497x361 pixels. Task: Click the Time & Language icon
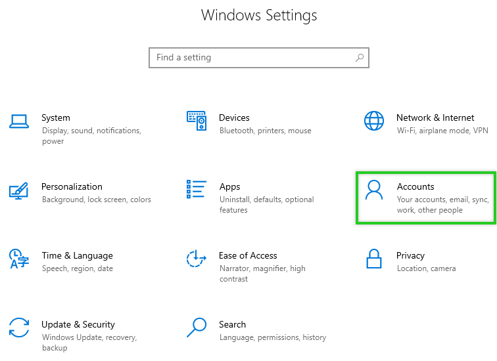pos(19,259)
